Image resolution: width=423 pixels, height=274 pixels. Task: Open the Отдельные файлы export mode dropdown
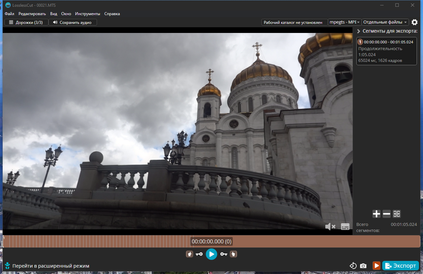click(x=386, y=22)
